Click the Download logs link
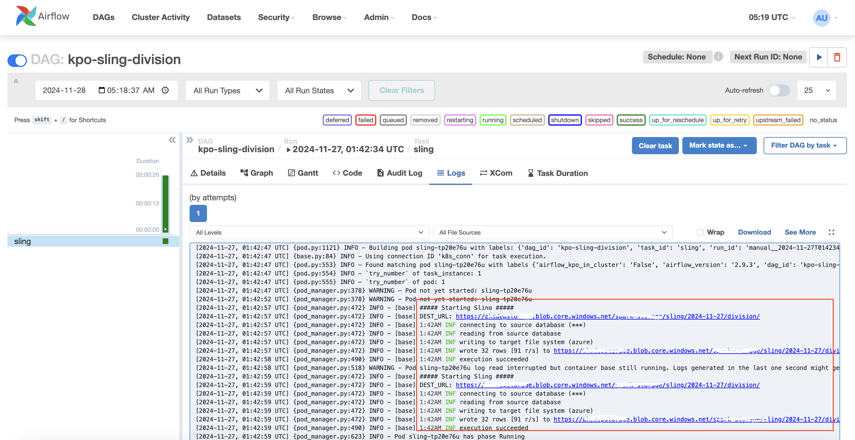The image size is (855, 440). pyautogui.click(x=754, y=232)
